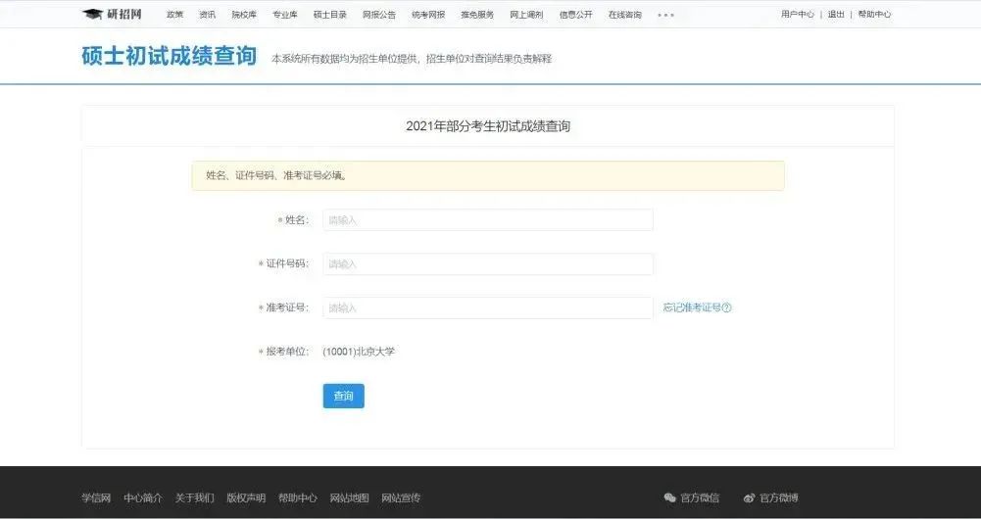Select the 准考证号 input field
The image size is (981, 519).
tap(487, 307)
